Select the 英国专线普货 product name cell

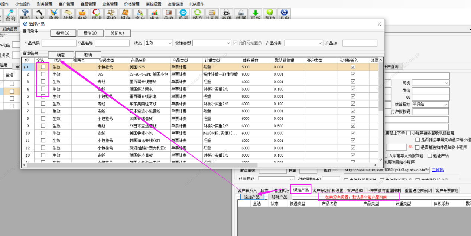point(149,118)
